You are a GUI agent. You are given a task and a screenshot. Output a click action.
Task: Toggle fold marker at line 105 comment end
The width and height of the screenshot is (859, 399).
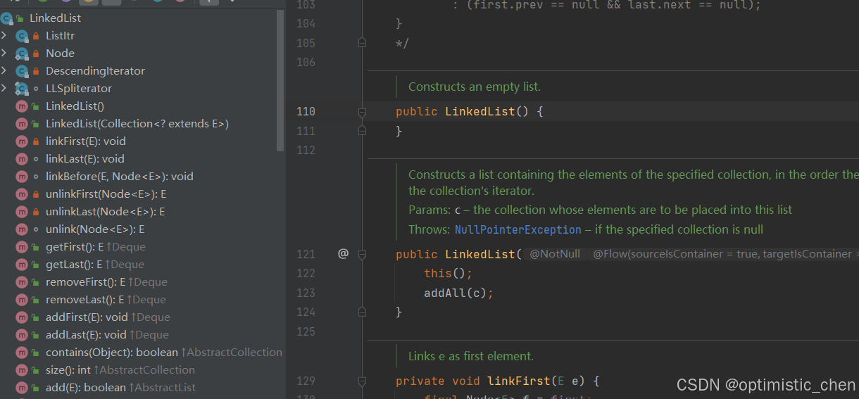[362, 43]
